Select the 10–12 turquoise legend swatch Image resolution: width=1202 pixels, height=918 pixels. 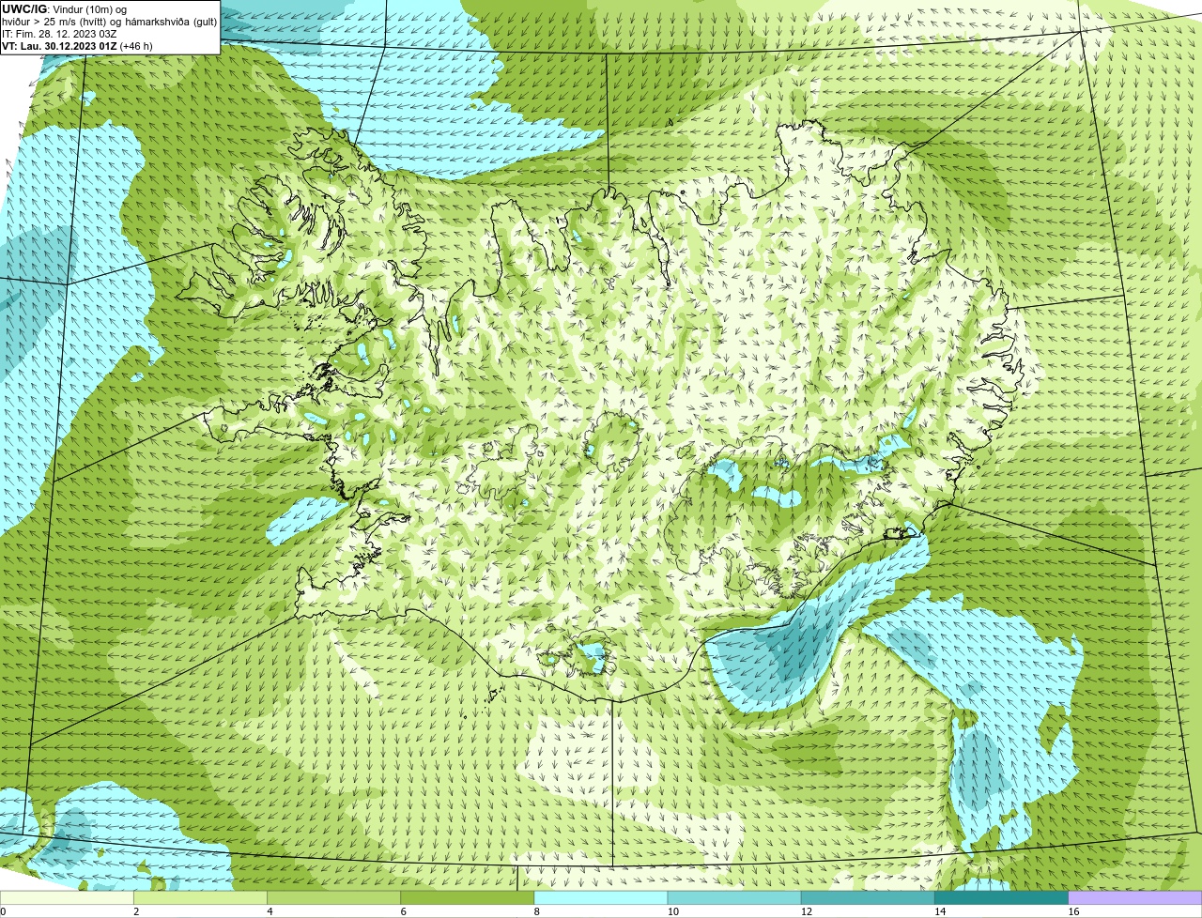[734, 898]
